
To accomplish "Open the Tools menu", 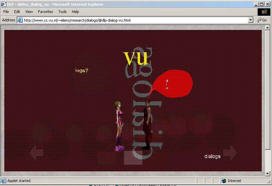I will click(x=63, y=12).
